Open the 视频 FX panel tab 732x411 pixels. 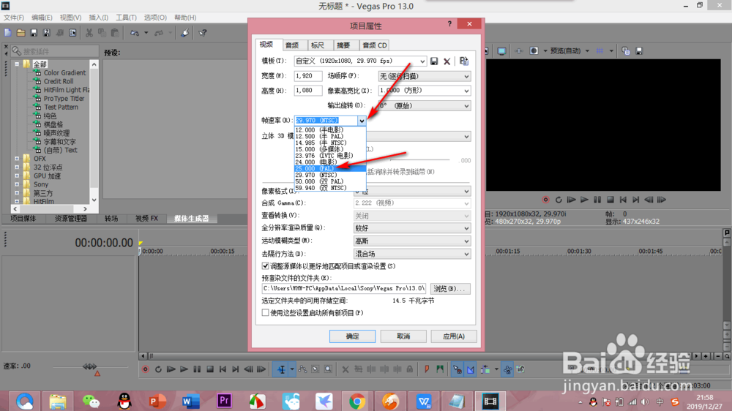[x=146, y=219]
